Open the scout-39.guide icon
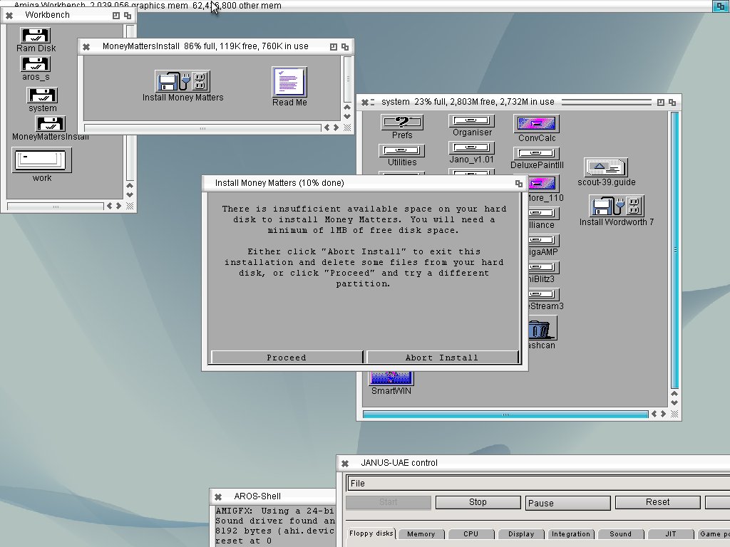The height and width of the screenshot is (547, 730). (606, 167)
